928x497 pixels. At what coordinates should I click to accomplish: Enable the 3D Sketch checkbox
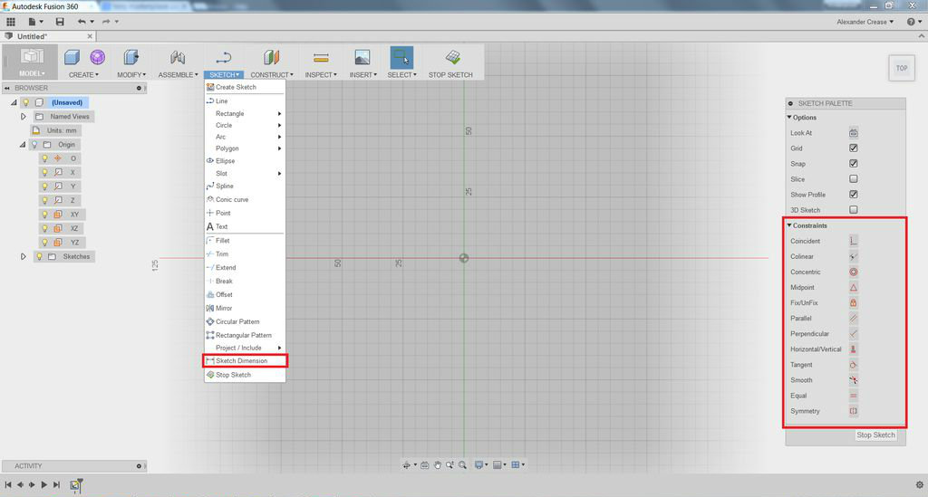point(854,210)
